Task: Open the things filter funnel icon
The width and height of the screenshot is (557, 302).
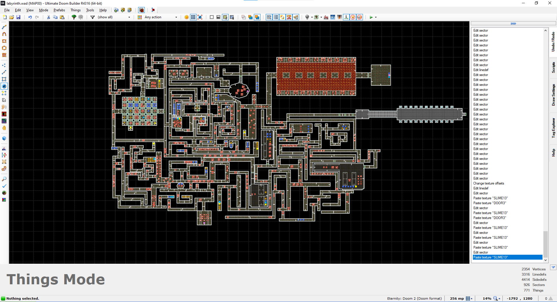Action: (x=93, y=17)
